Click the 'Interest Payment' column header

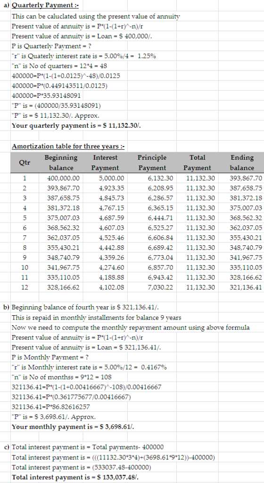tap(105, 163)
